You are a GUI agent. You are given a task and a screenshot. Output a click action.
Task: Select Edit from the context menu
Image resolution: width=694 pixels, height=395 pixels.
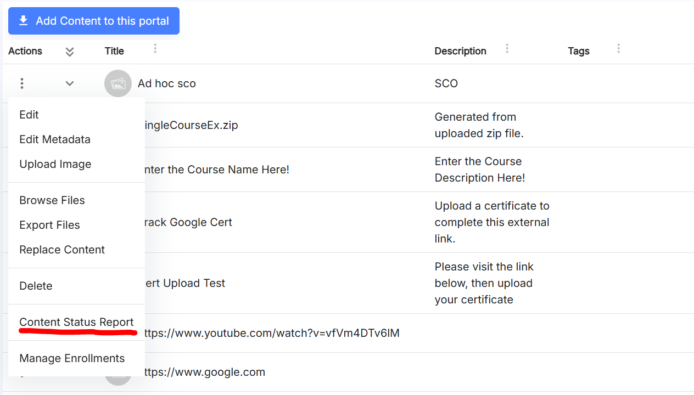29,115
